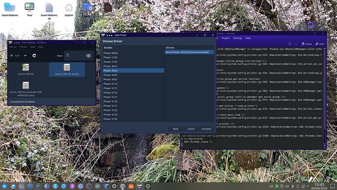This screenshot has height=190, width=337.
Task: Open the Debian swirl desktop icon
Action: point(107,8)
